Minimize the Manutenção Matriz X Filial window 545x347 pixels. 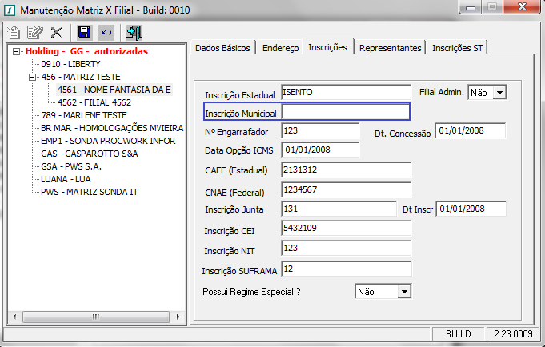click(x=471, y=7)
